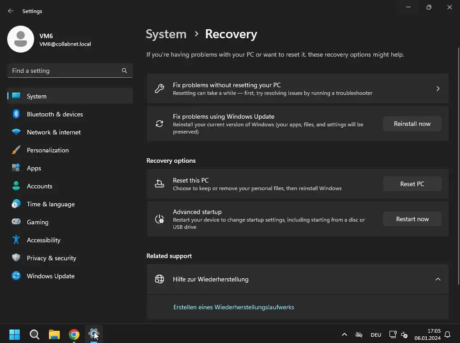Switch the DEU input language indicator
This screenshot has width=460, height=343.
click(376, 335)
